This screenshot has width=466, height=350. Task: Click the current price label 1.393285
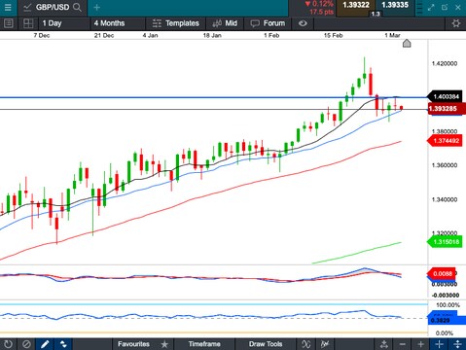click(446, 108)
